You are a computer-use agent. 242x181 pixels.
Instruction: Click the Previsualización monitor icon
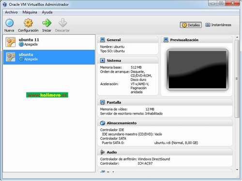(166, 40)
